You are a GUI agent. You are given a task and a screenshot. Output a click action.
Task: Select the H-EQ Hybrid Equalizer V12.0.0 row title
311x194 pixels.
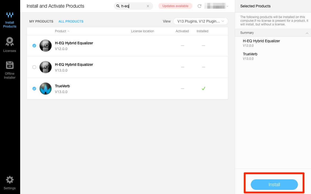(74, 43)
